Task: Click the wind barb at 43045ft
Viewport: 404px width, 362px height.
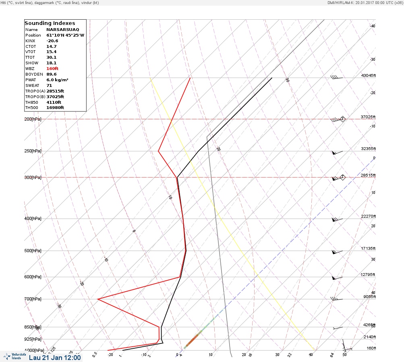Action: (336, 77)
